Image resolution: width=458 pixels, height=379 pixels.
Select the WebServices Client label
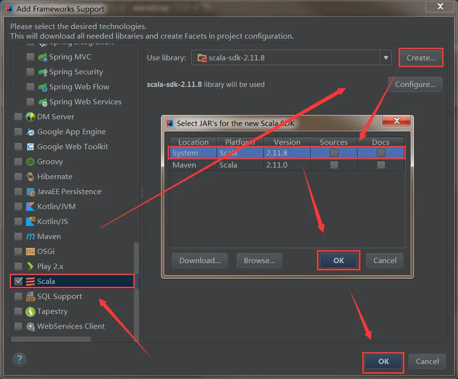(71, 326)
